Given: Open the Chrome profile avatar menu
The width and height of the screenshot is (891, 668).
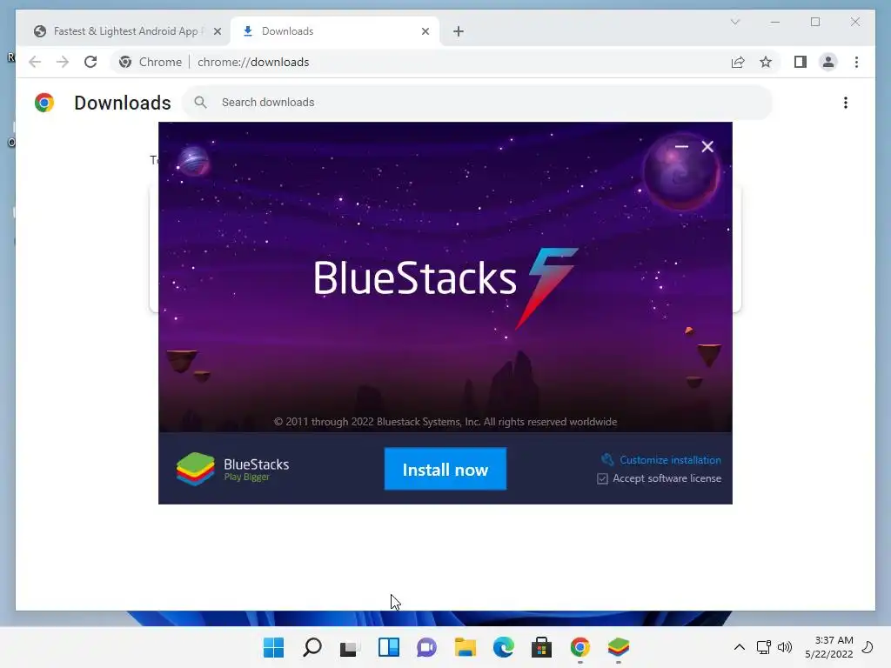Looking at the screenshot, I should [x=828, y=62].
